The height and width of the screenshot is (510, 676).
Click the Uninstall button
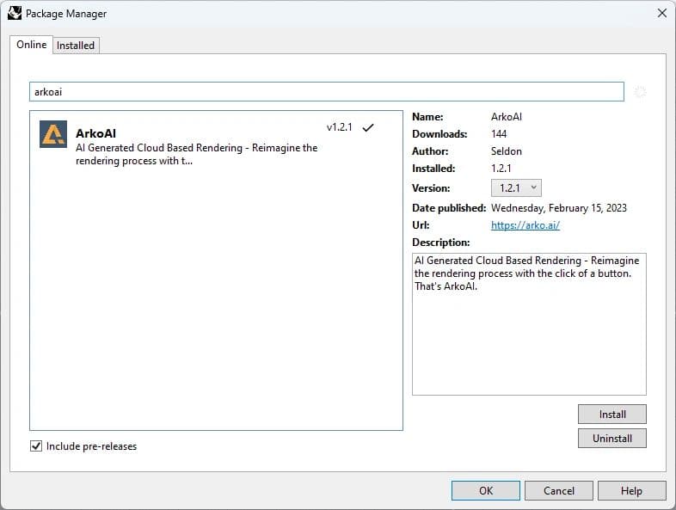[x=611, y=439]
